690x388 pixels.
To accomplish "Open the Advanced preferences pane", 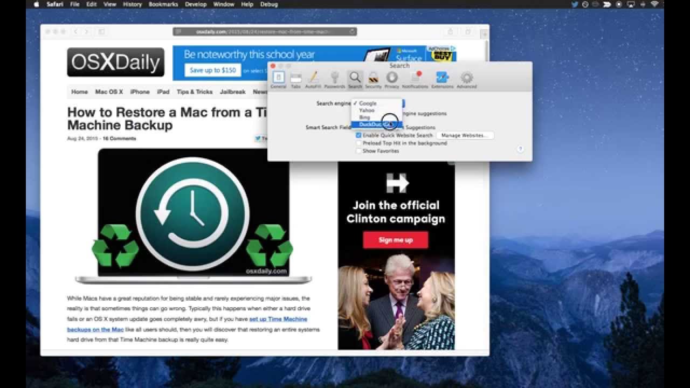I will pos(467,80).
